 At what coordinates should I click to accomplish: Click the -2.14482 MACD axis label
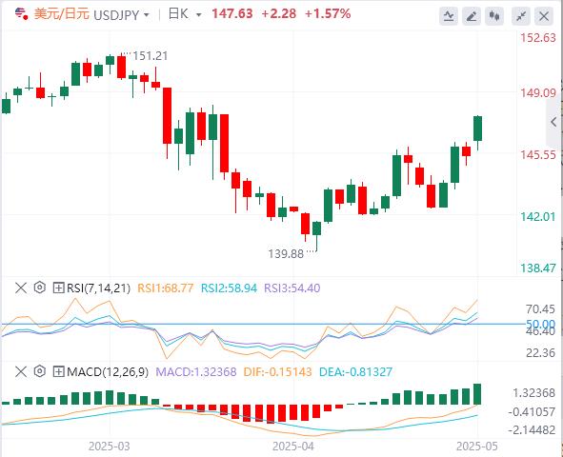pyautogui.click(x=532, y=429)
